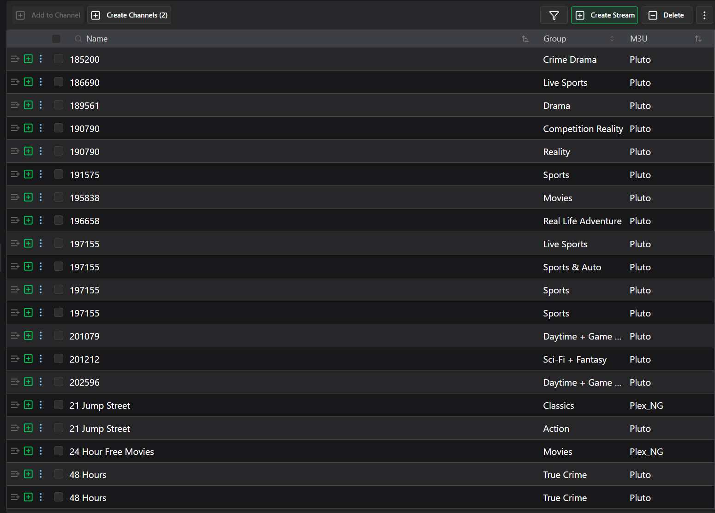Toggle M3U column sort arrows
Viewport: 715px width, 513px height.
698,39
